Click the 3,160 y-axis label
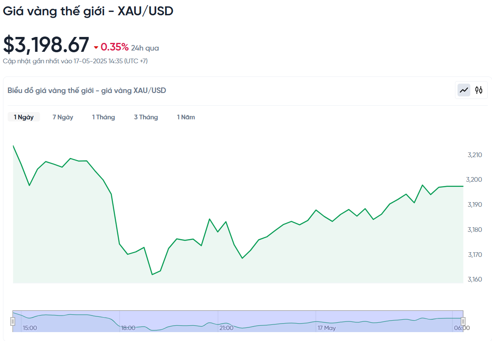 pyautogui.click(x=475, y=279)
